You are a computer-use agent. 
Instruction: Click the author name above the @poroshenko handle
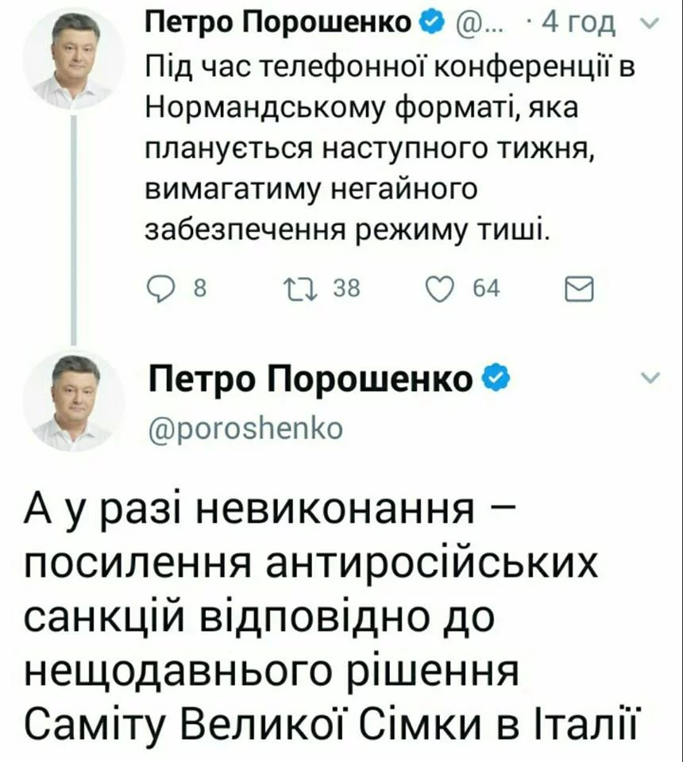coord(314,379)
